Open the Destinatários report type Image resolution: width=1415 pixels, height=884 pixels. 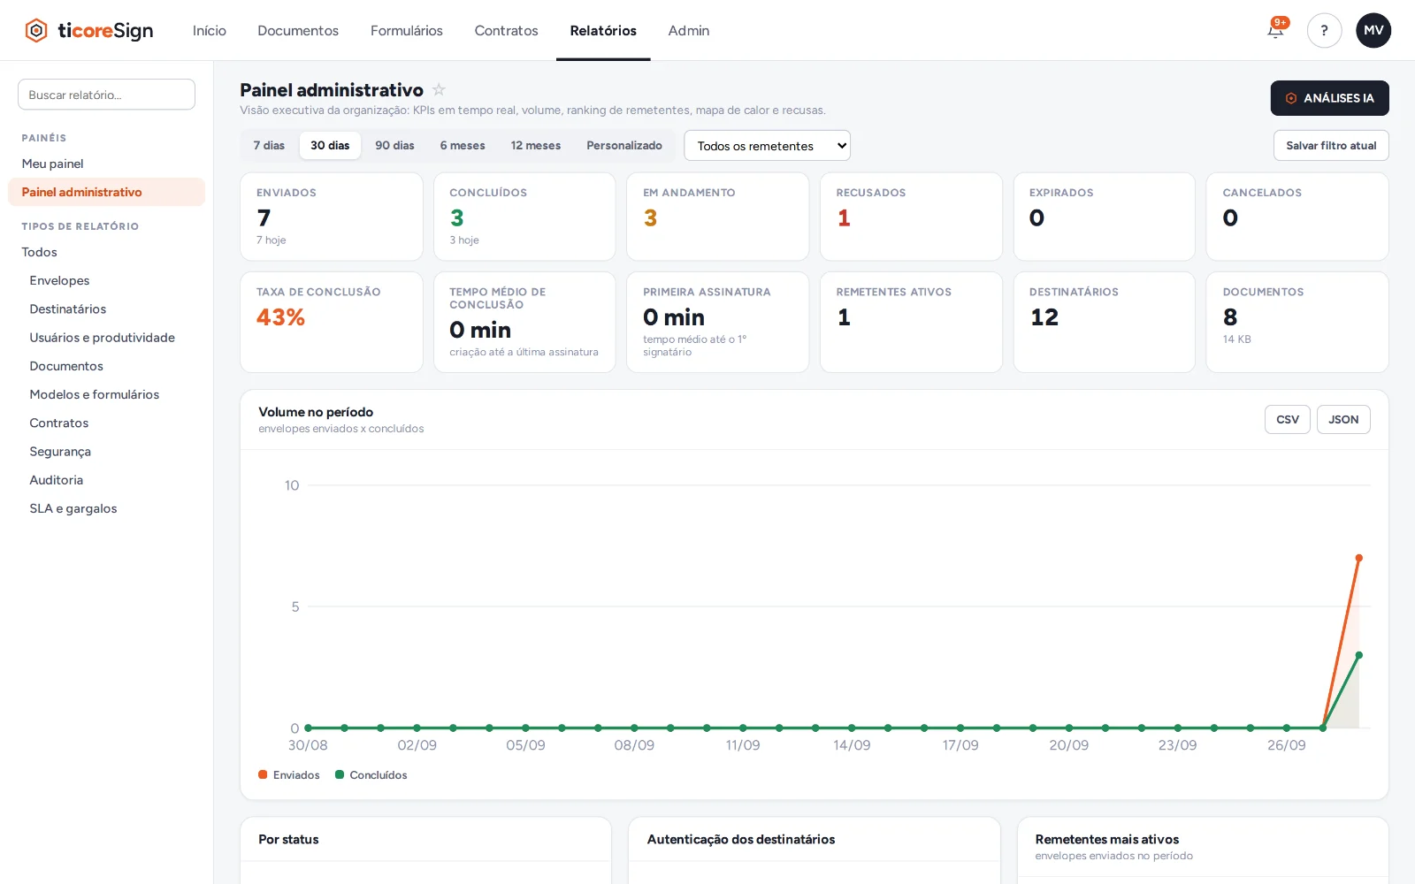tap(106, 309)
